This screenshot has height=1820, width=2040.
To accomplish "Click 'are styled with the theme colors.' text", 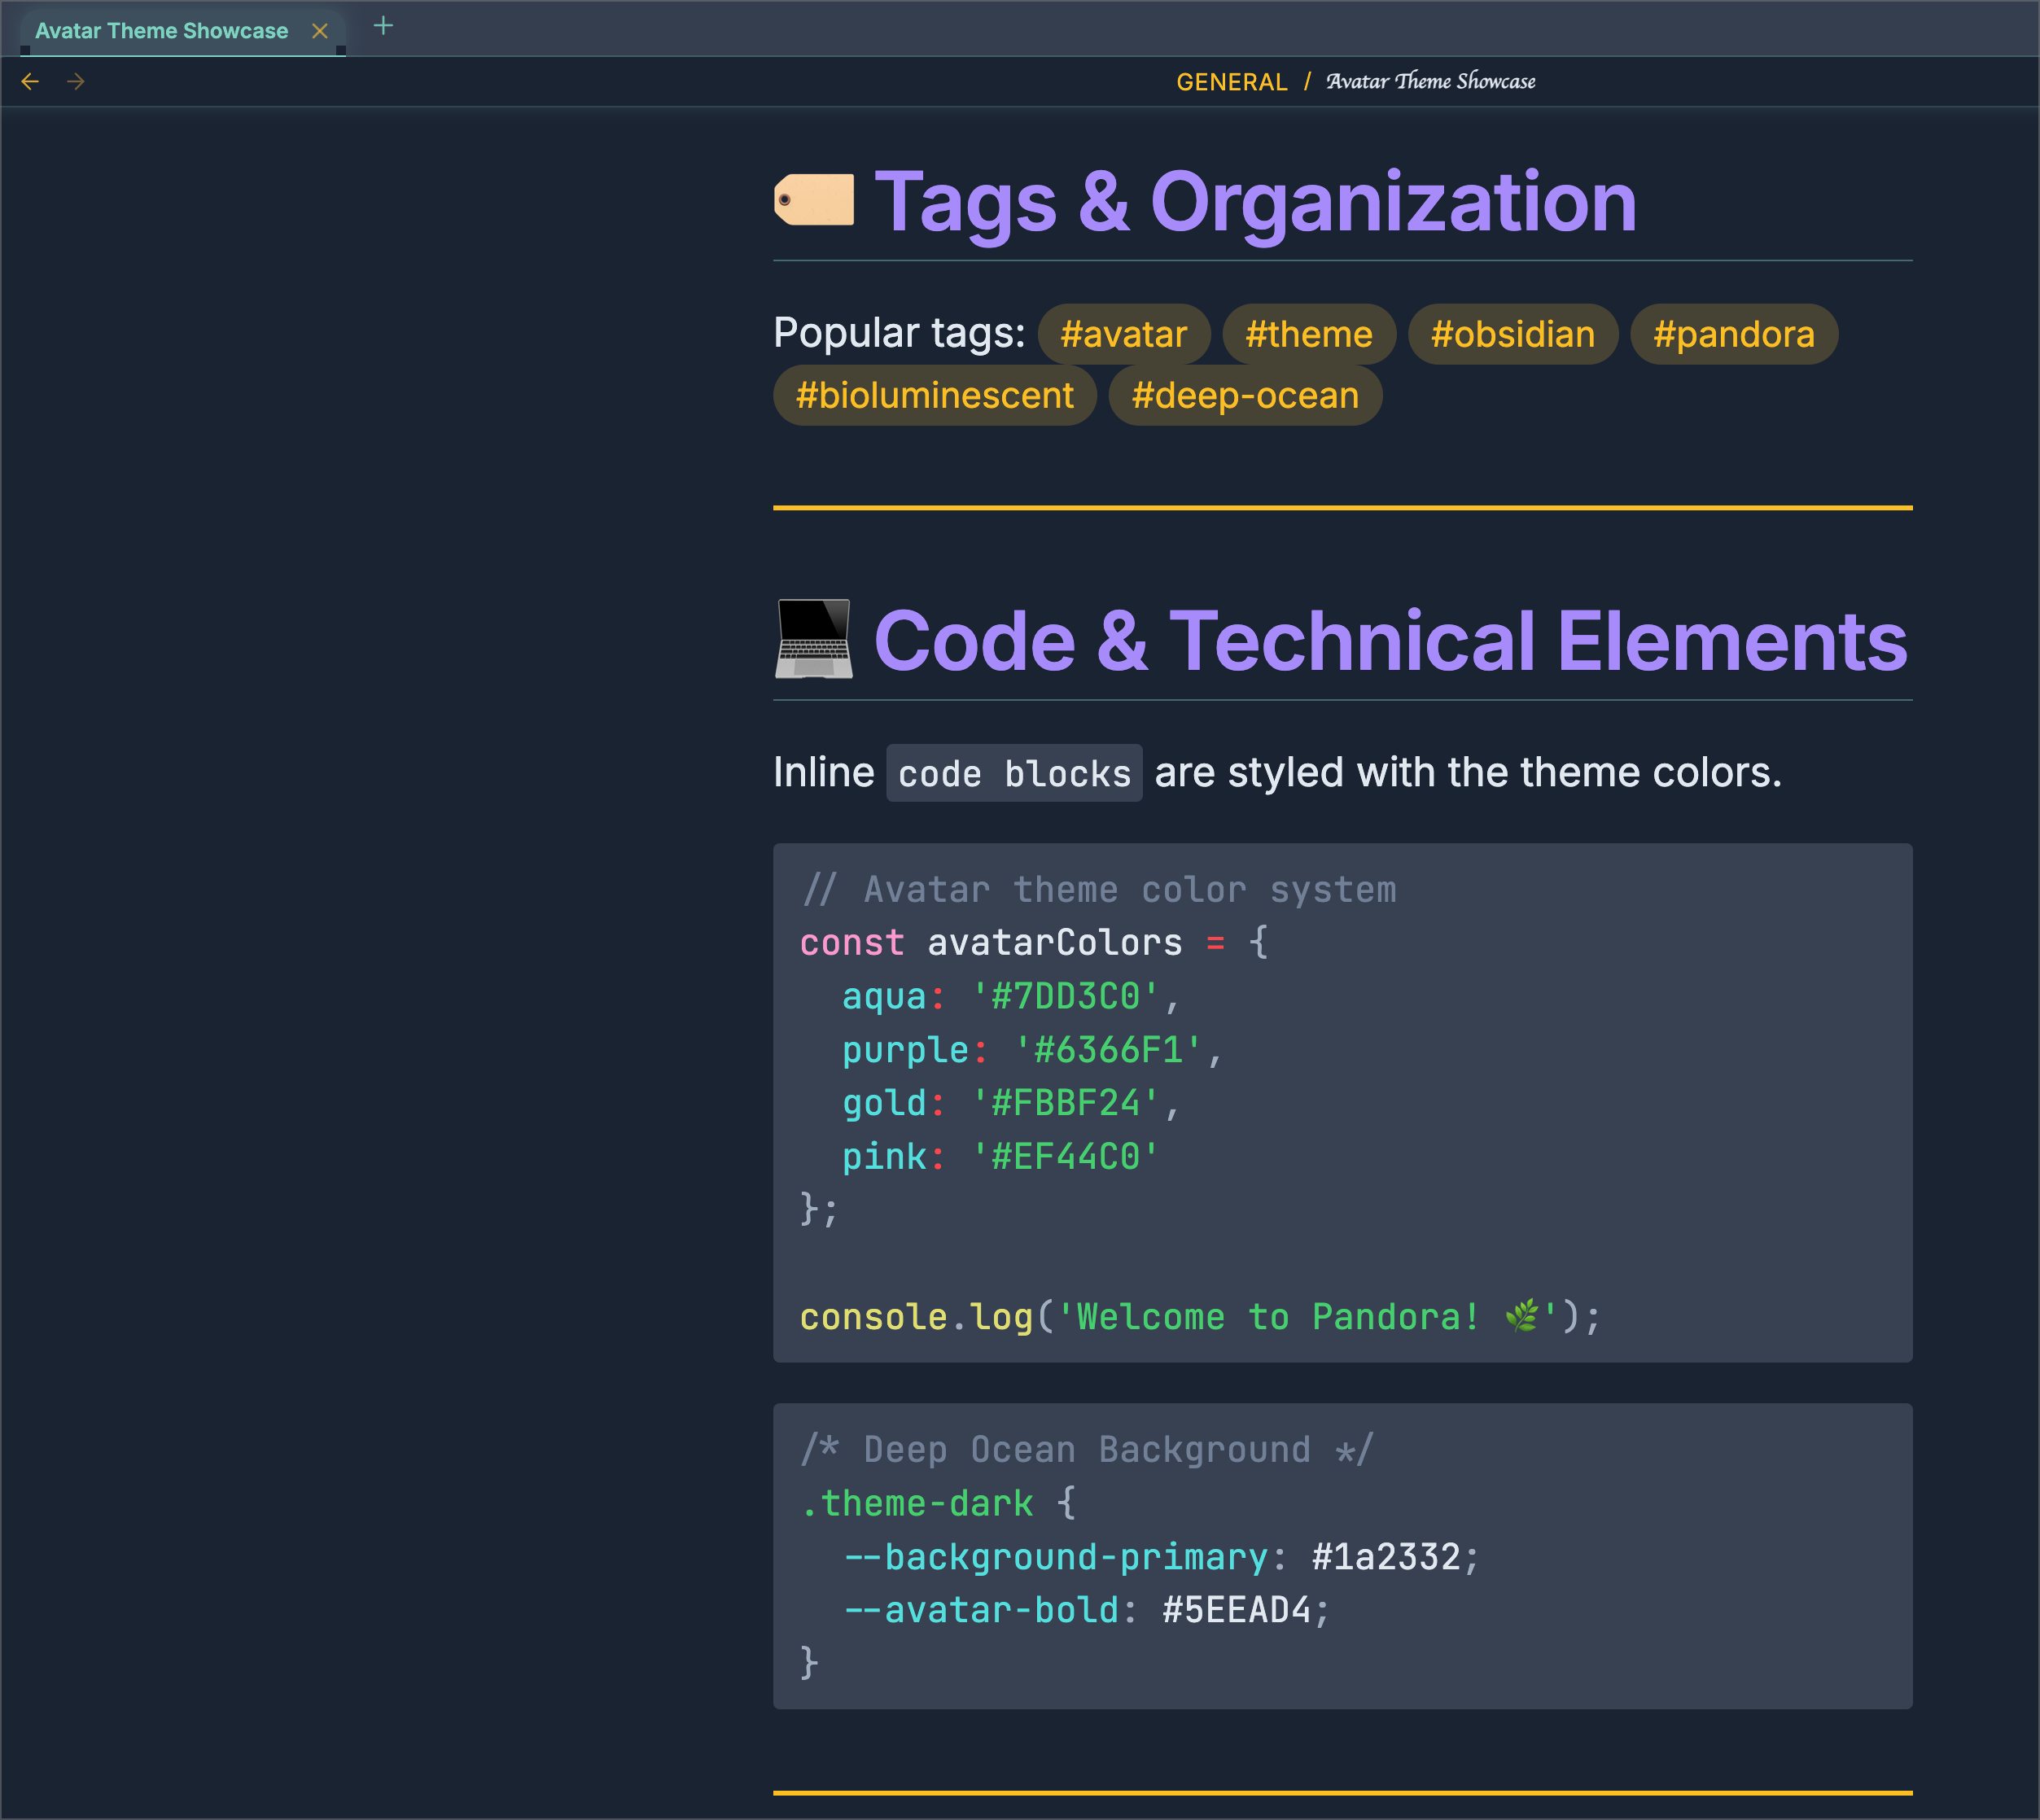I will pyautogui.click(x=1468, y=773).
